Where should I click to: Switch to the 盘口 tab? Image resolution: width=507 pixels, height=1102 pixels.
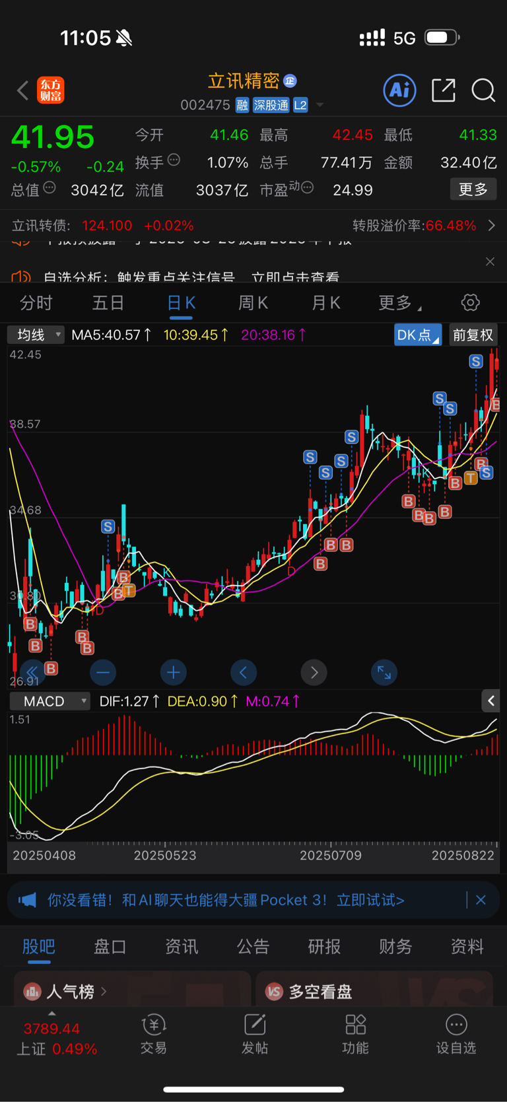coord(110,947)
